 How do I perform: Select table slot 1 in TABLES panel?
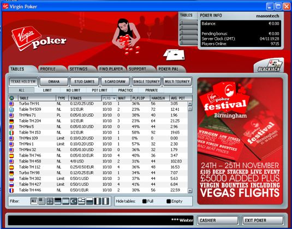188,22
